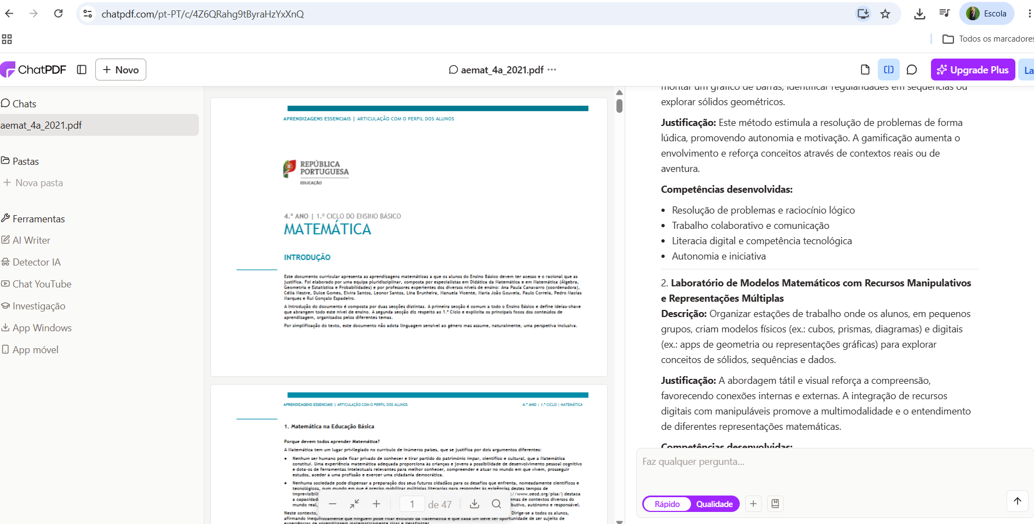Open the Chats section

19,103
